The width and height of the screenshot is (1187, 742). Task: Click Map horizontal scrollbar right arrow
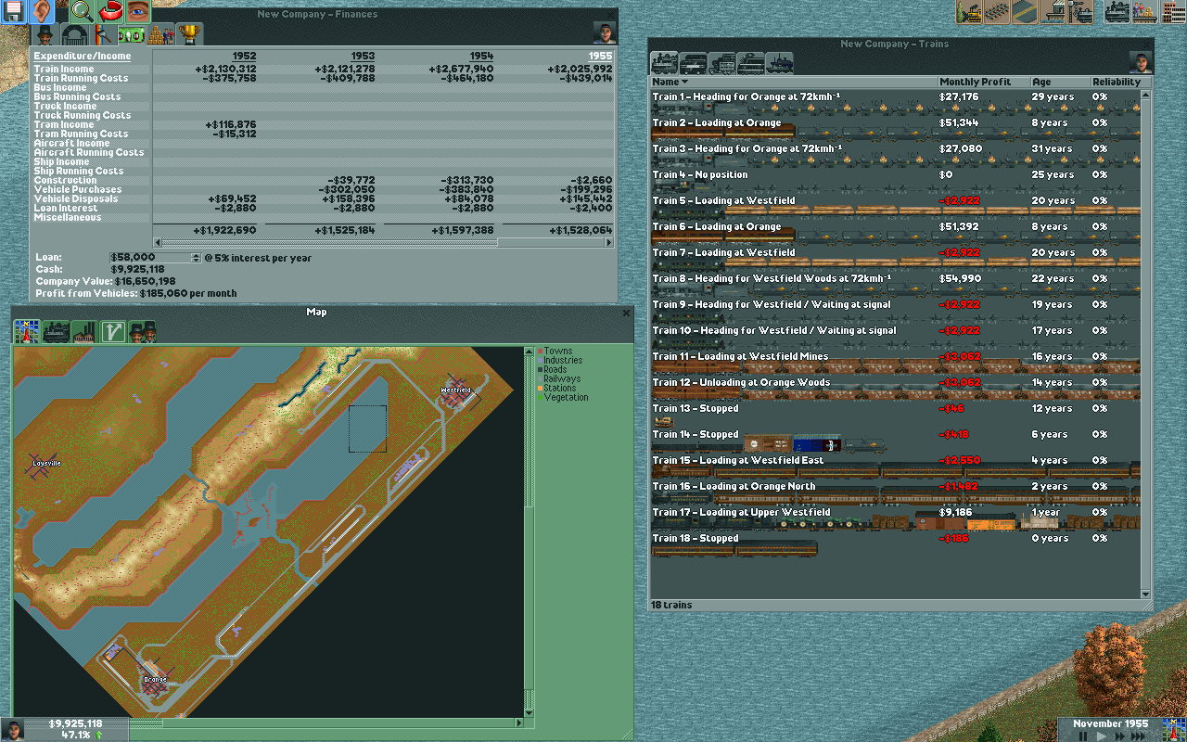[x=518, y=723]
